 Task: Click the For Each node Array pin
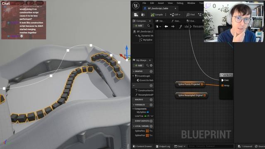(x=222, y=86)
